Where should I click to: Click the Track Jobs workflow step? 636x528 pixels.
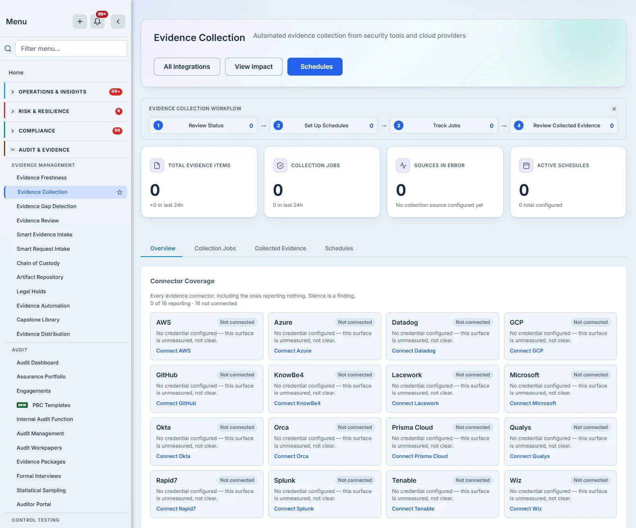click(444, 126)
